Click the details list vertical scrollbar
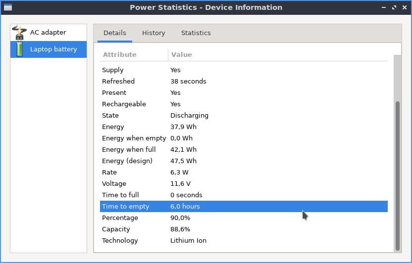The width and height of the screenshot is (412, 263). (398, 175)
